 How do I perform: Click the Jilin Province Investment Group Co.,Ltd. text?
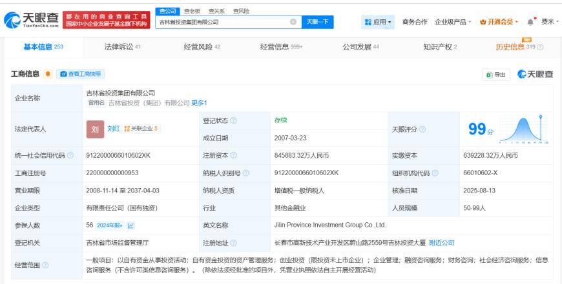tap(330, 225)
